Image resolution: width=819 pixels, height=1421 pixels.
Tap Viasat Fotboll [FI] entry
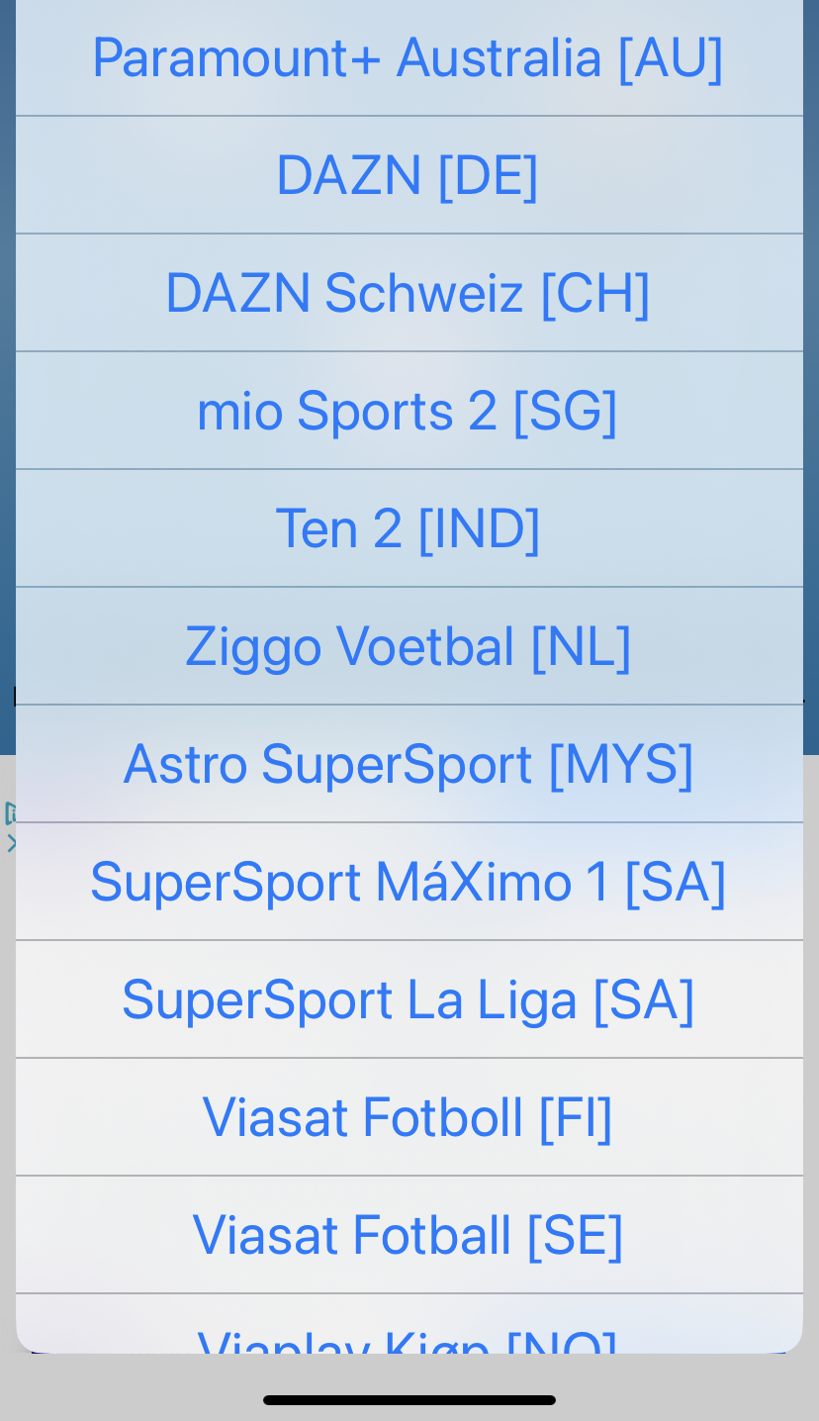[409, 1117]
